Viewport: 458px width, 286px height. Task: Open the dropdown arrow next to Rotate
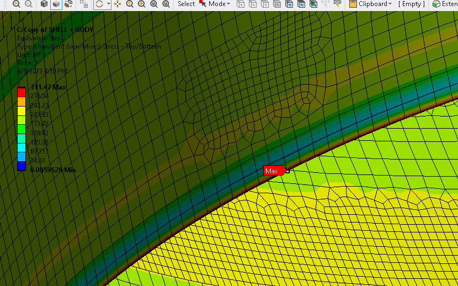click(108, 4)
